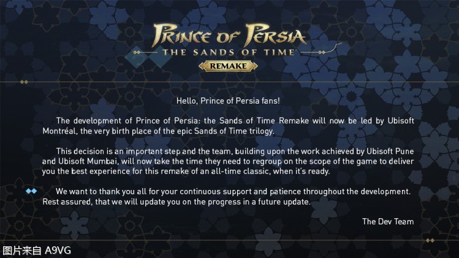Click the gold diamond ornament on top divider
Image resolution: width=459 pixels, height=258 pixels.
click(24, 82)
